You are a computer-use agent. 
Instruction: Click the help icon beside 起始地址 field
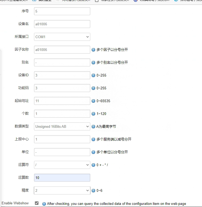click(93, 101)
